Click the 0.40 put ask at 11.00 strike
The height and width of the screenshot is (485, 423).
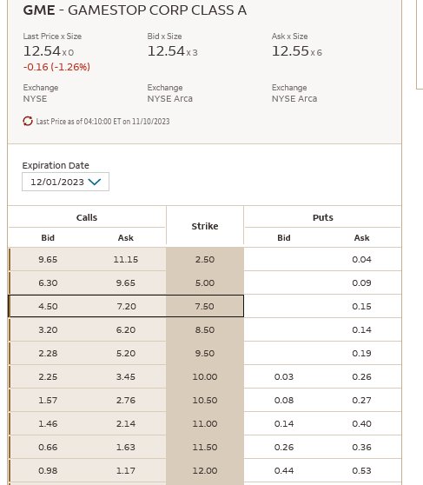coord(361,424)
